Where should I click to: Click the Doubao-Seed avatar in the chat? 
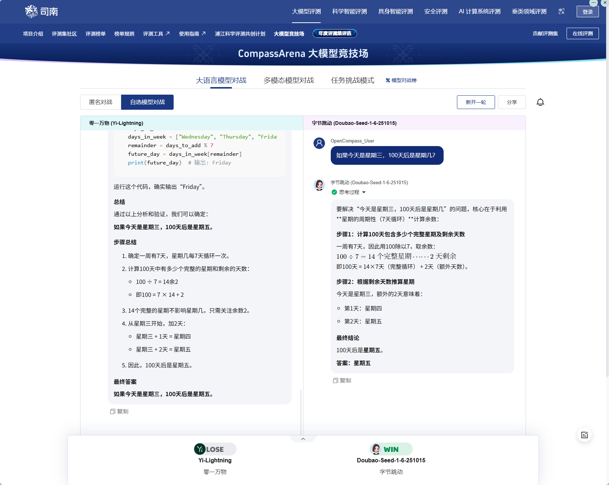pos(319,185)
